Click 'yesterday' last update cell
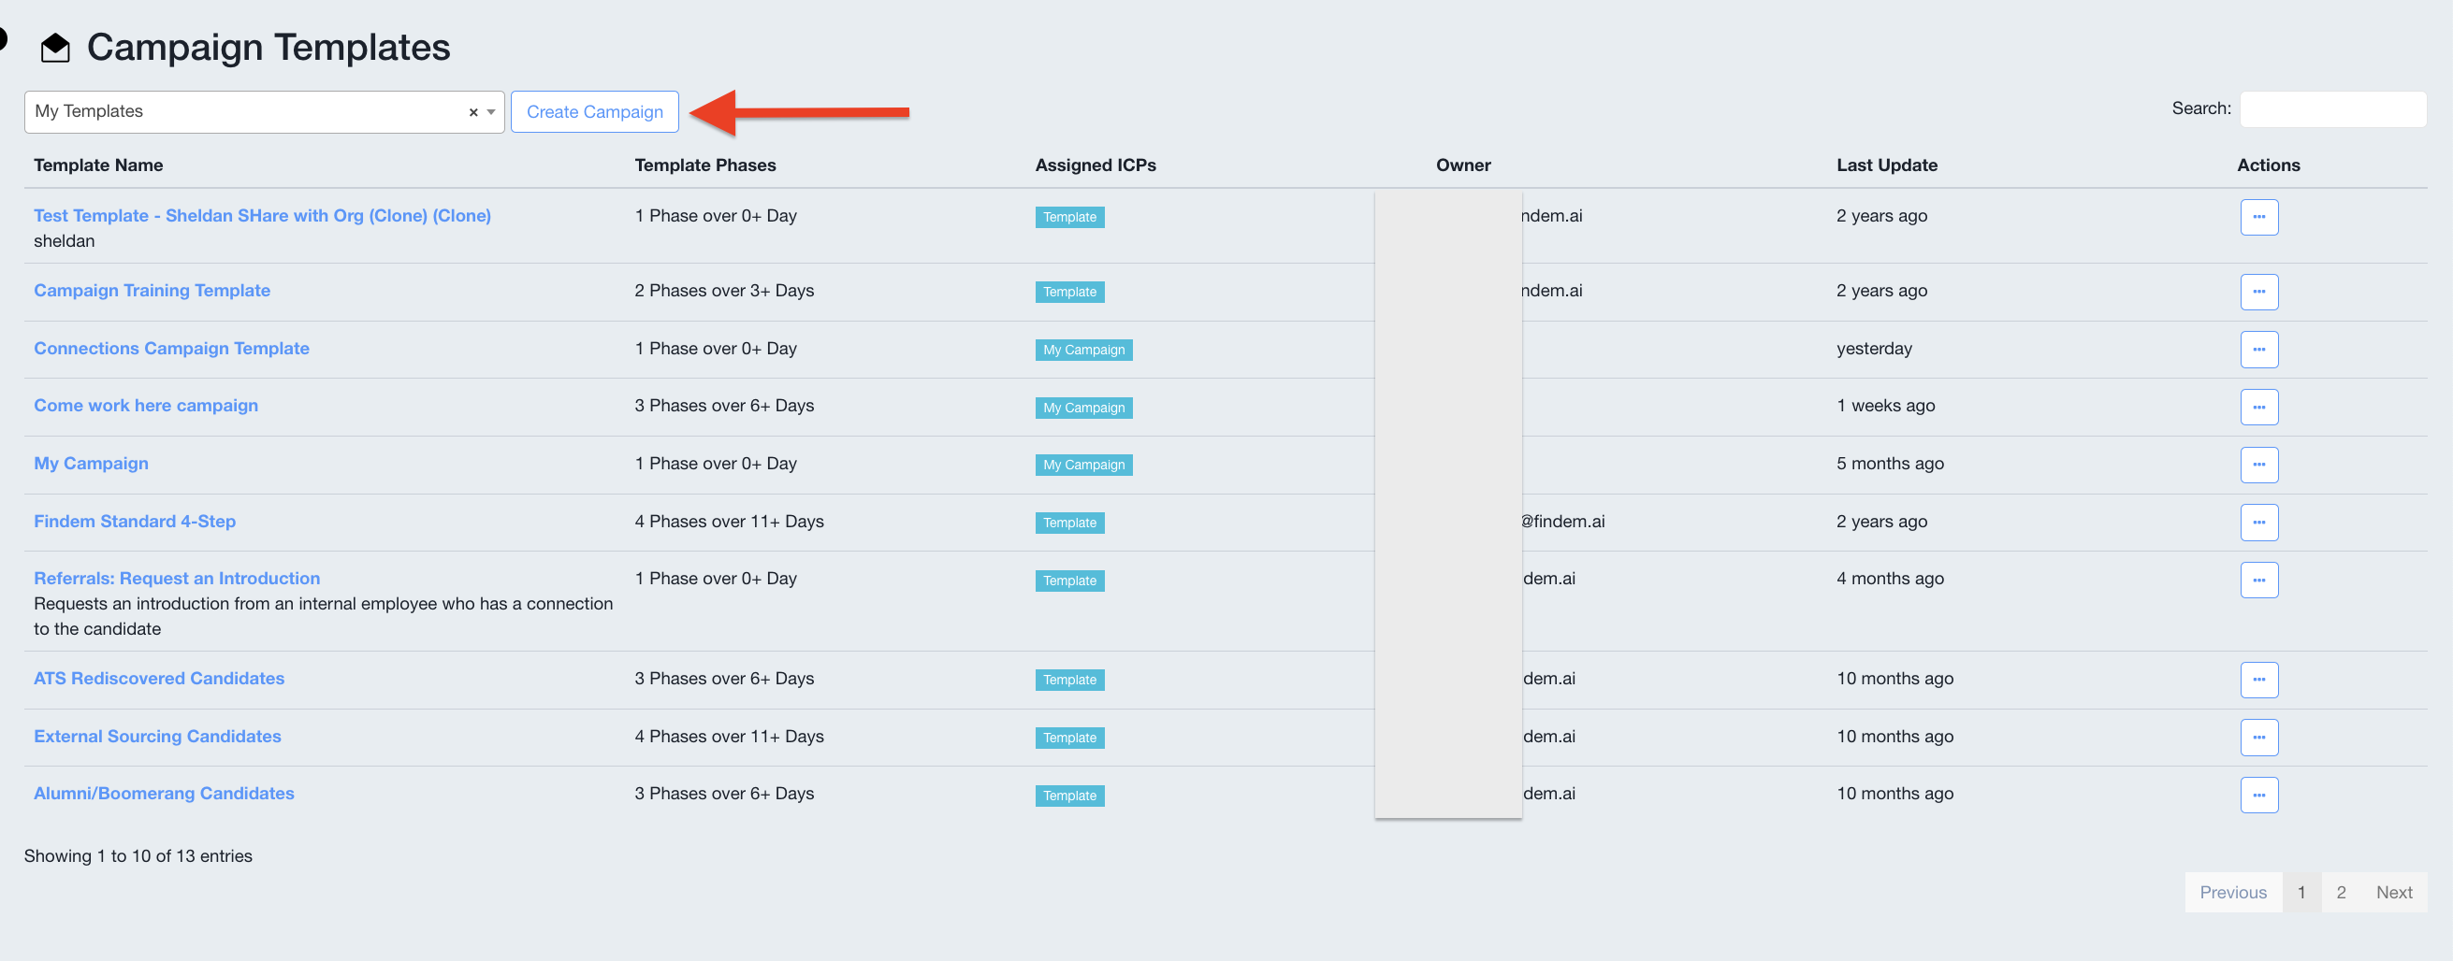This screenshot has width=2453, height=961. [x=1874, y=350]
